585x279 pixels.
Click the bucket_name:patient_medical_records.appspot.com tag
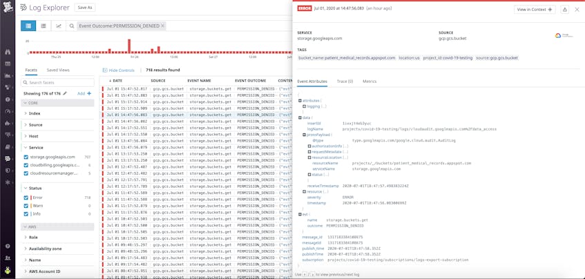pos(347,58)
